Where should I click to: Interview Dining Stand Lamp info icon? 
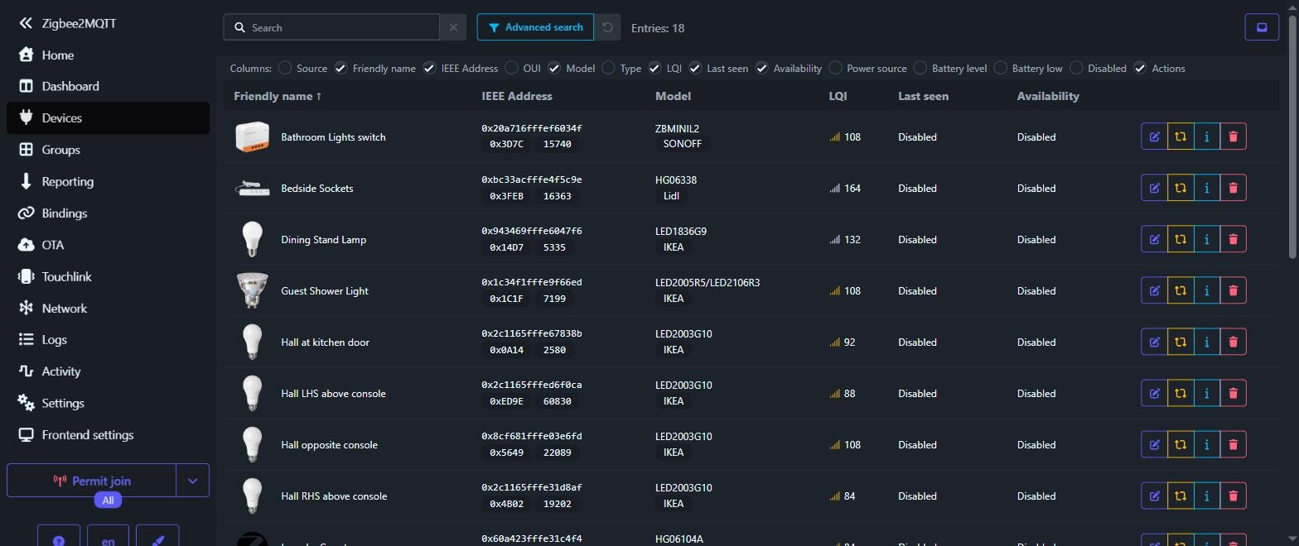1207,239
